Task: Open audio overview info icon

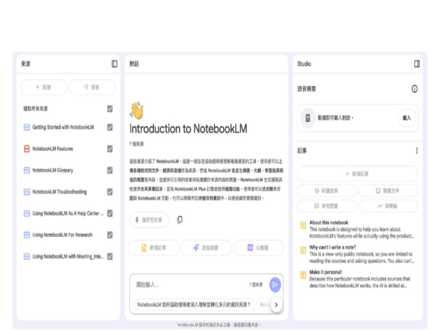Action: [x=414, y=89]
